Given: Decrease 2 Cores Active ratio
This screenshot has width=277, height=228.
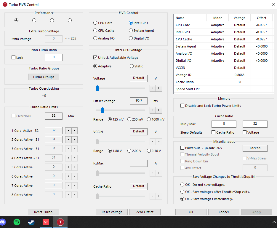Looking at the screenshot, I should click(68, 140).
